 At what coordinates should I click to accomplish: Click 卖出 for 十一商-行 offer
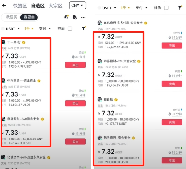[75, 65]
